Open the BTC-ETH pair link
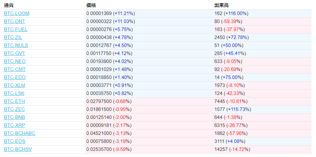This screenshot has width=316, height=157. (14, 101)
